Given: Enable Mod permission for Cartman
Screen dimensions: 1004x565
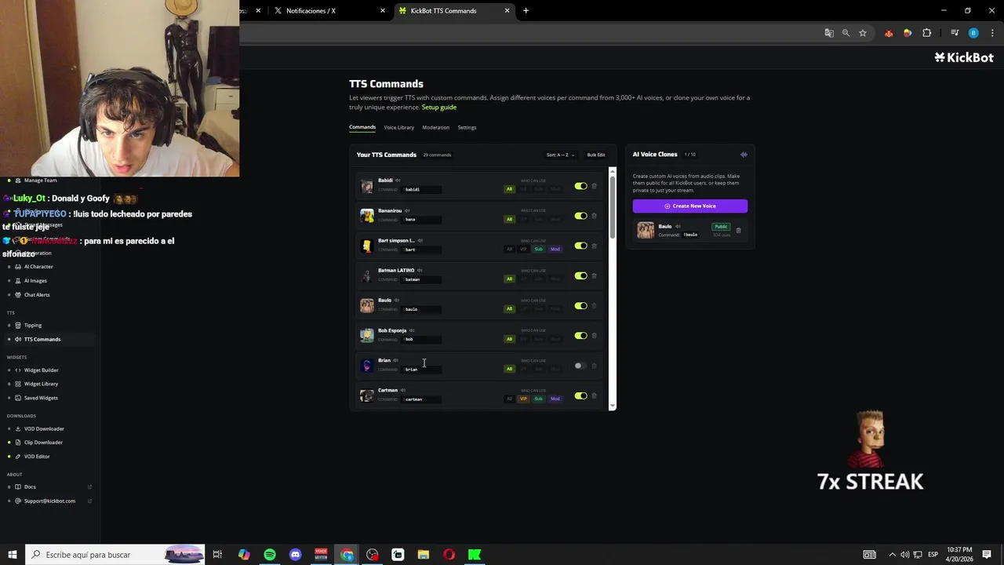Looking at the screenshot, I should (x=555, y=399).
